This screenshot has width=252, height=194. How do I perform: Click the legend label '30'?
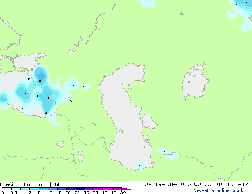86,192
